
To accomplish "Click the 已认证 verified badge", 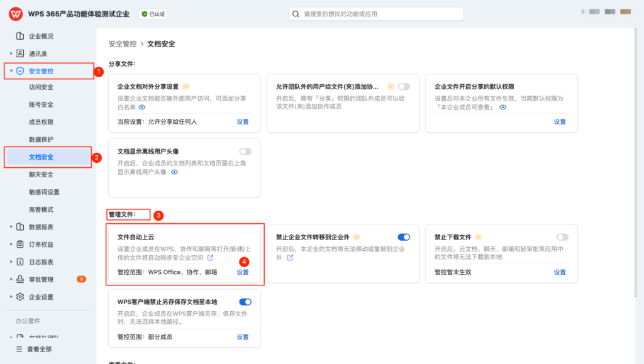I will (x=153, y=14).
